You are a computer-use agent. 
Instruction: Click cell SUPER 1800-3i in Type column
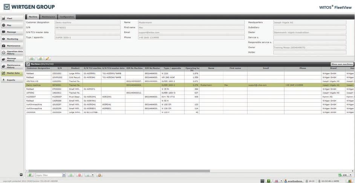click(172, 93)
